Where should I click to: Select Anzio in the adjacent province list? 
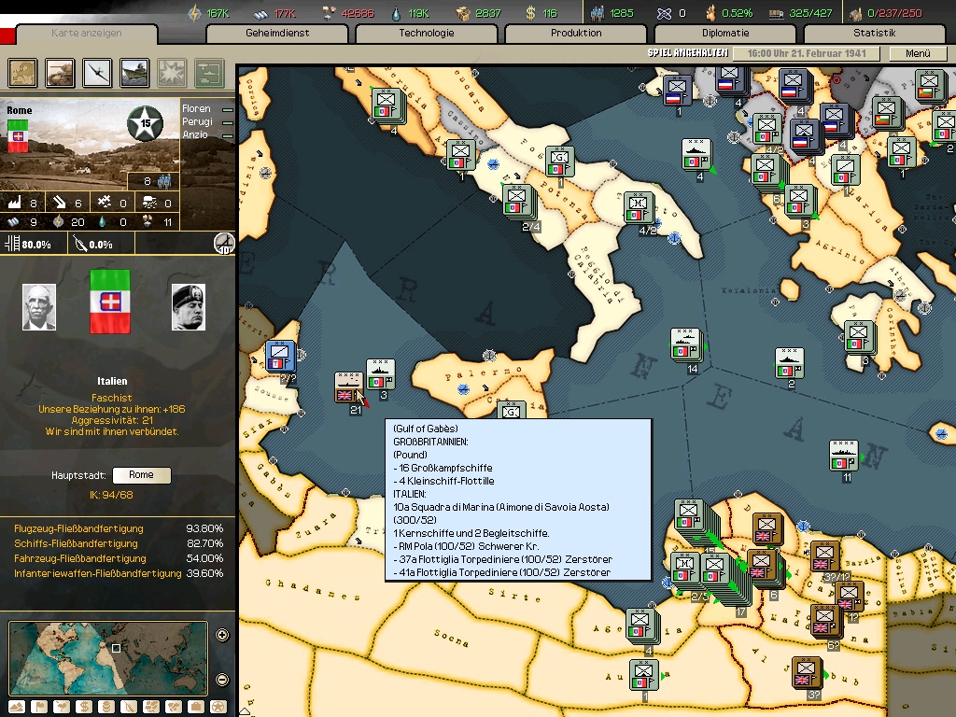pos(197,135)
